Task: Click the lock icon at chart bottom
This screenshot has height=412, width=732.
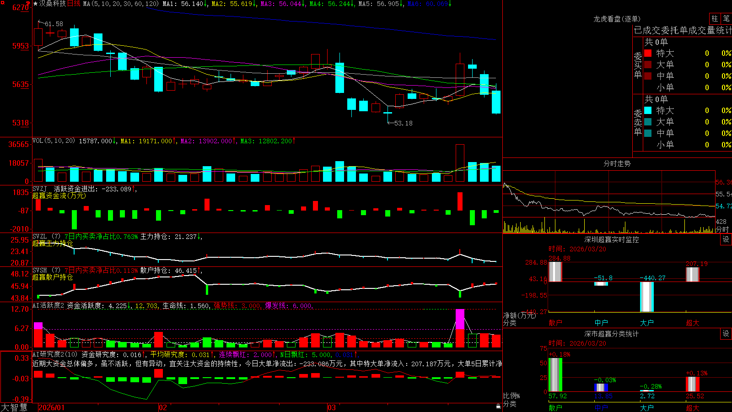Action: (x=499, y=406)
